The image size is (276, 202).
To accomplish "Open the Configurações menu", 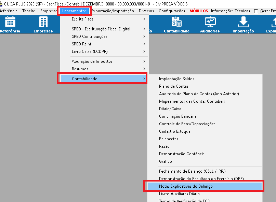I will [x=172, y=11].
